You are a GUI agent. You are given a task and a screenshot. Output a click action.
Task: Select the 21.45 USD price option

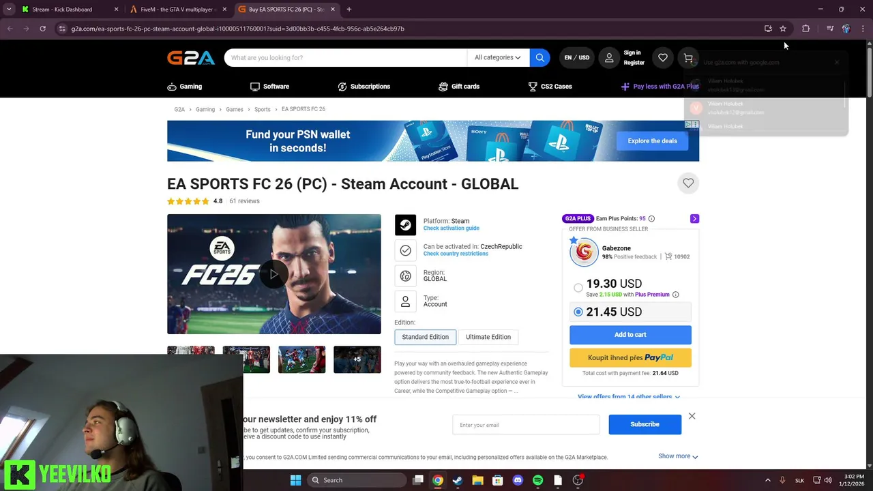tap(578, 312)
